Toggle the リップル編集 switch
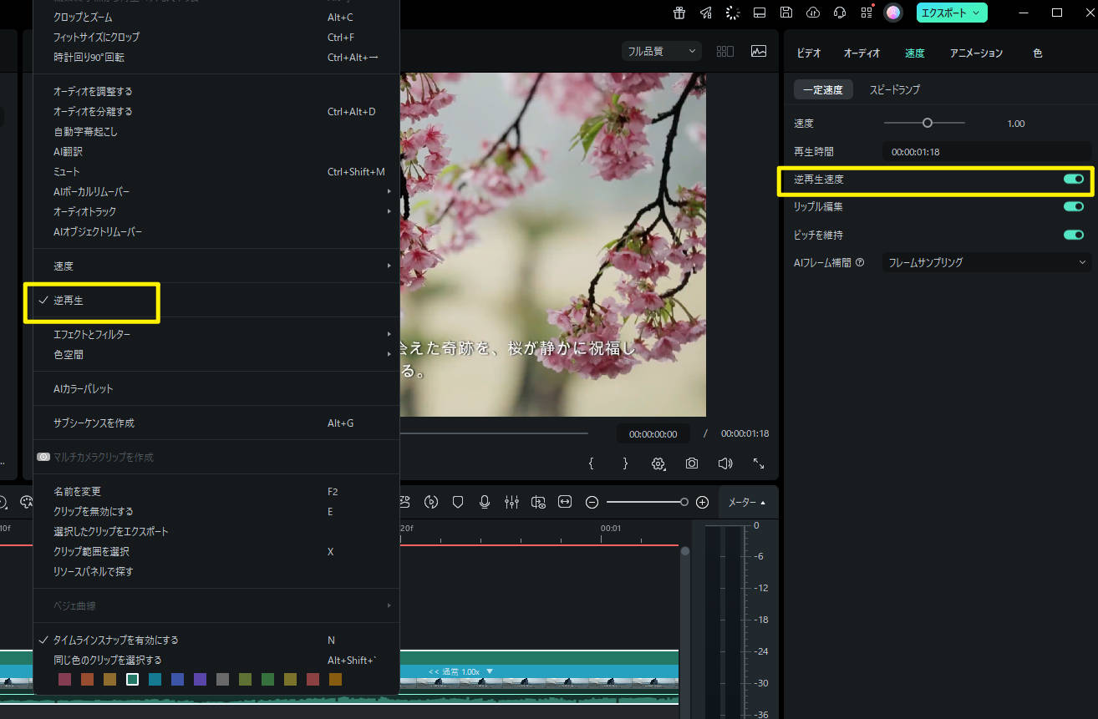The width and height of the screenshot is (1098, 719). 1073,206
